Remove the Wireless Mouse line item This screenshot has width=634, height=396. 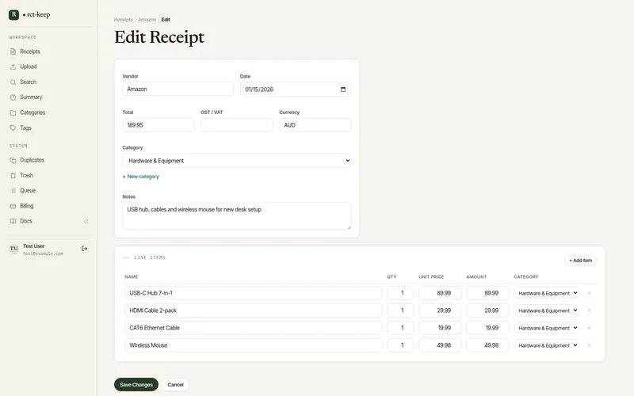[589, 345]
